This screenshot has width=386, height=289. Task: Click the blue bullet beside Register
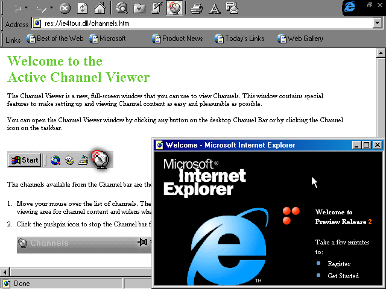(x=318, y=263)
